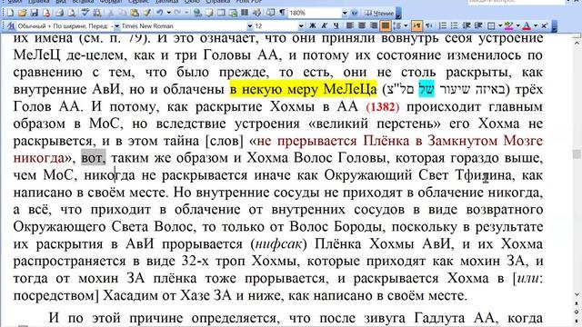Click the red number (1382)
The height and width of the screenshot is (327, 582).
pos(382,107)
